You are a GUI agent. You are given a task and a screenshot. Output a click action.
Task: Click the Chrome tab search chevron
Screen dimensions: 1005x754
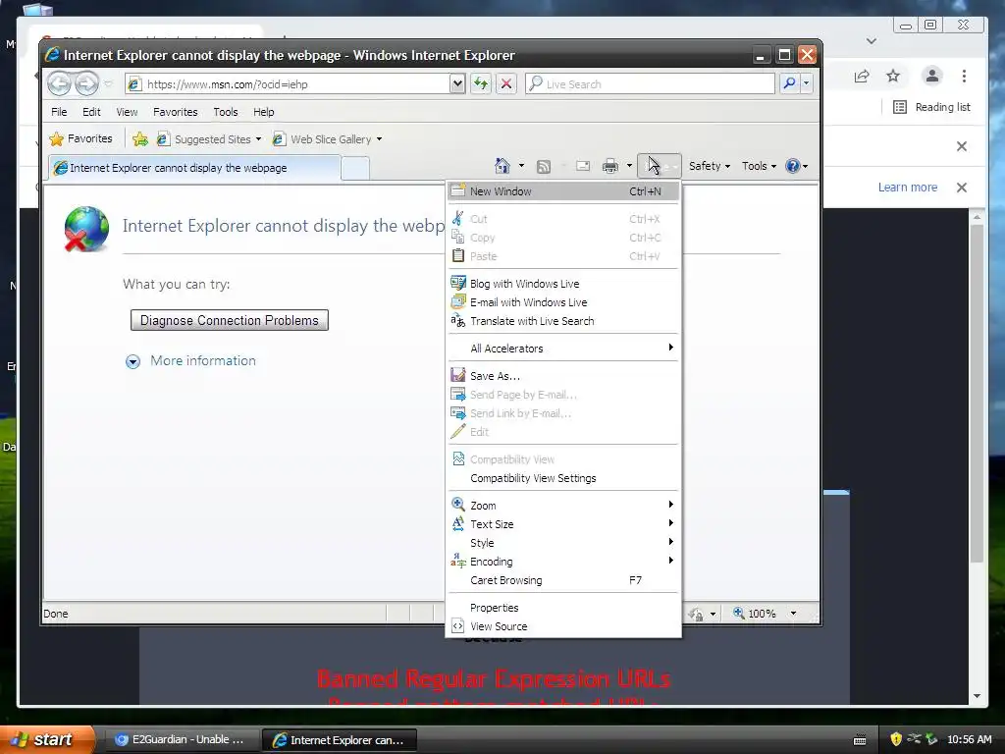click(x=872, y=41)
